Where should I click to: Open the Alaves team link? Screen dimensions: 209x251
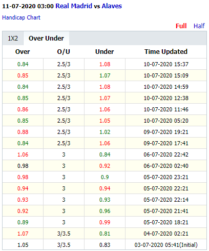112,6
